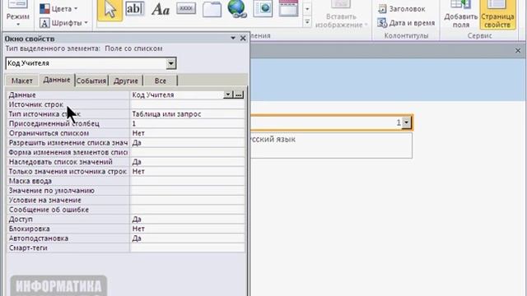527x296 pixels.
Task: Open property sheet options arrow
Action: [232, 39]
